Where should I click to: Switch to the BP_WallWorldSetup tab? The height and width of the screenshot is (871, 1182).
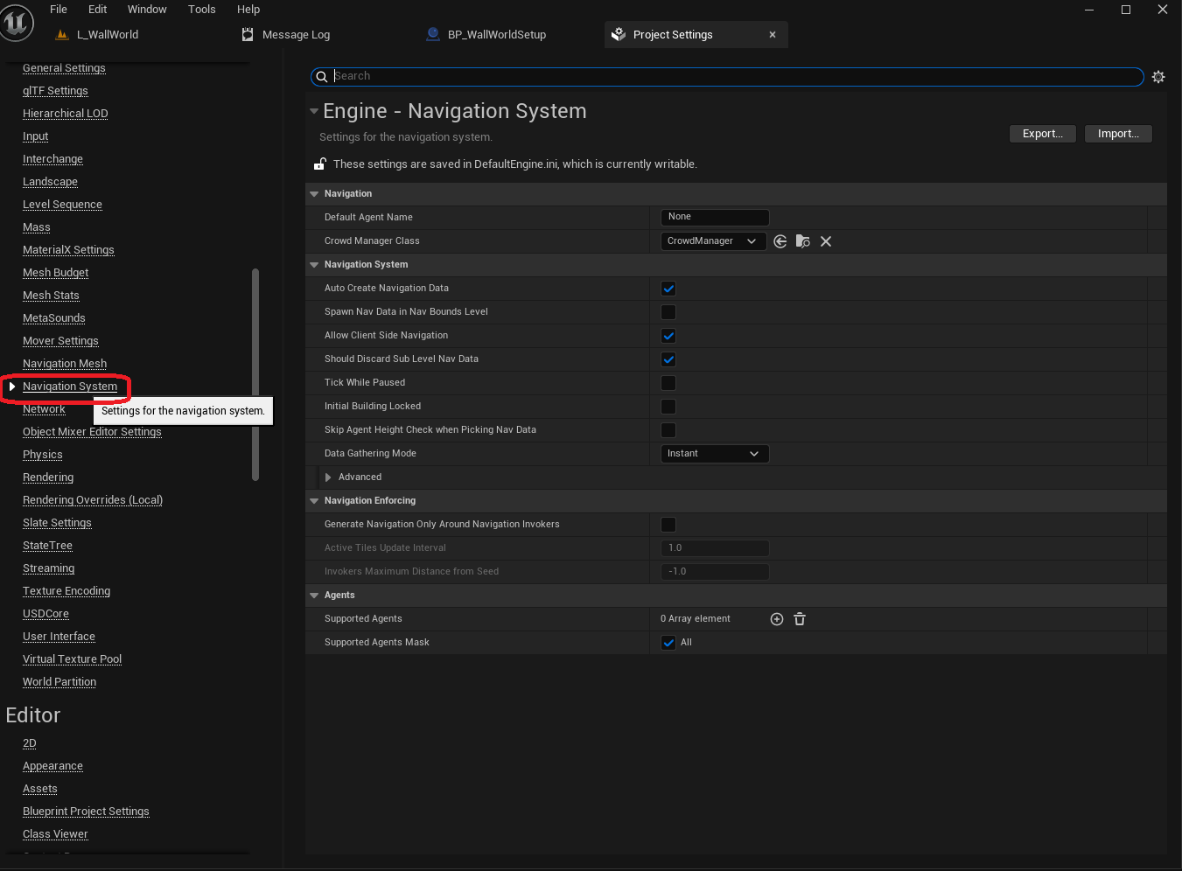pos(496,35)
